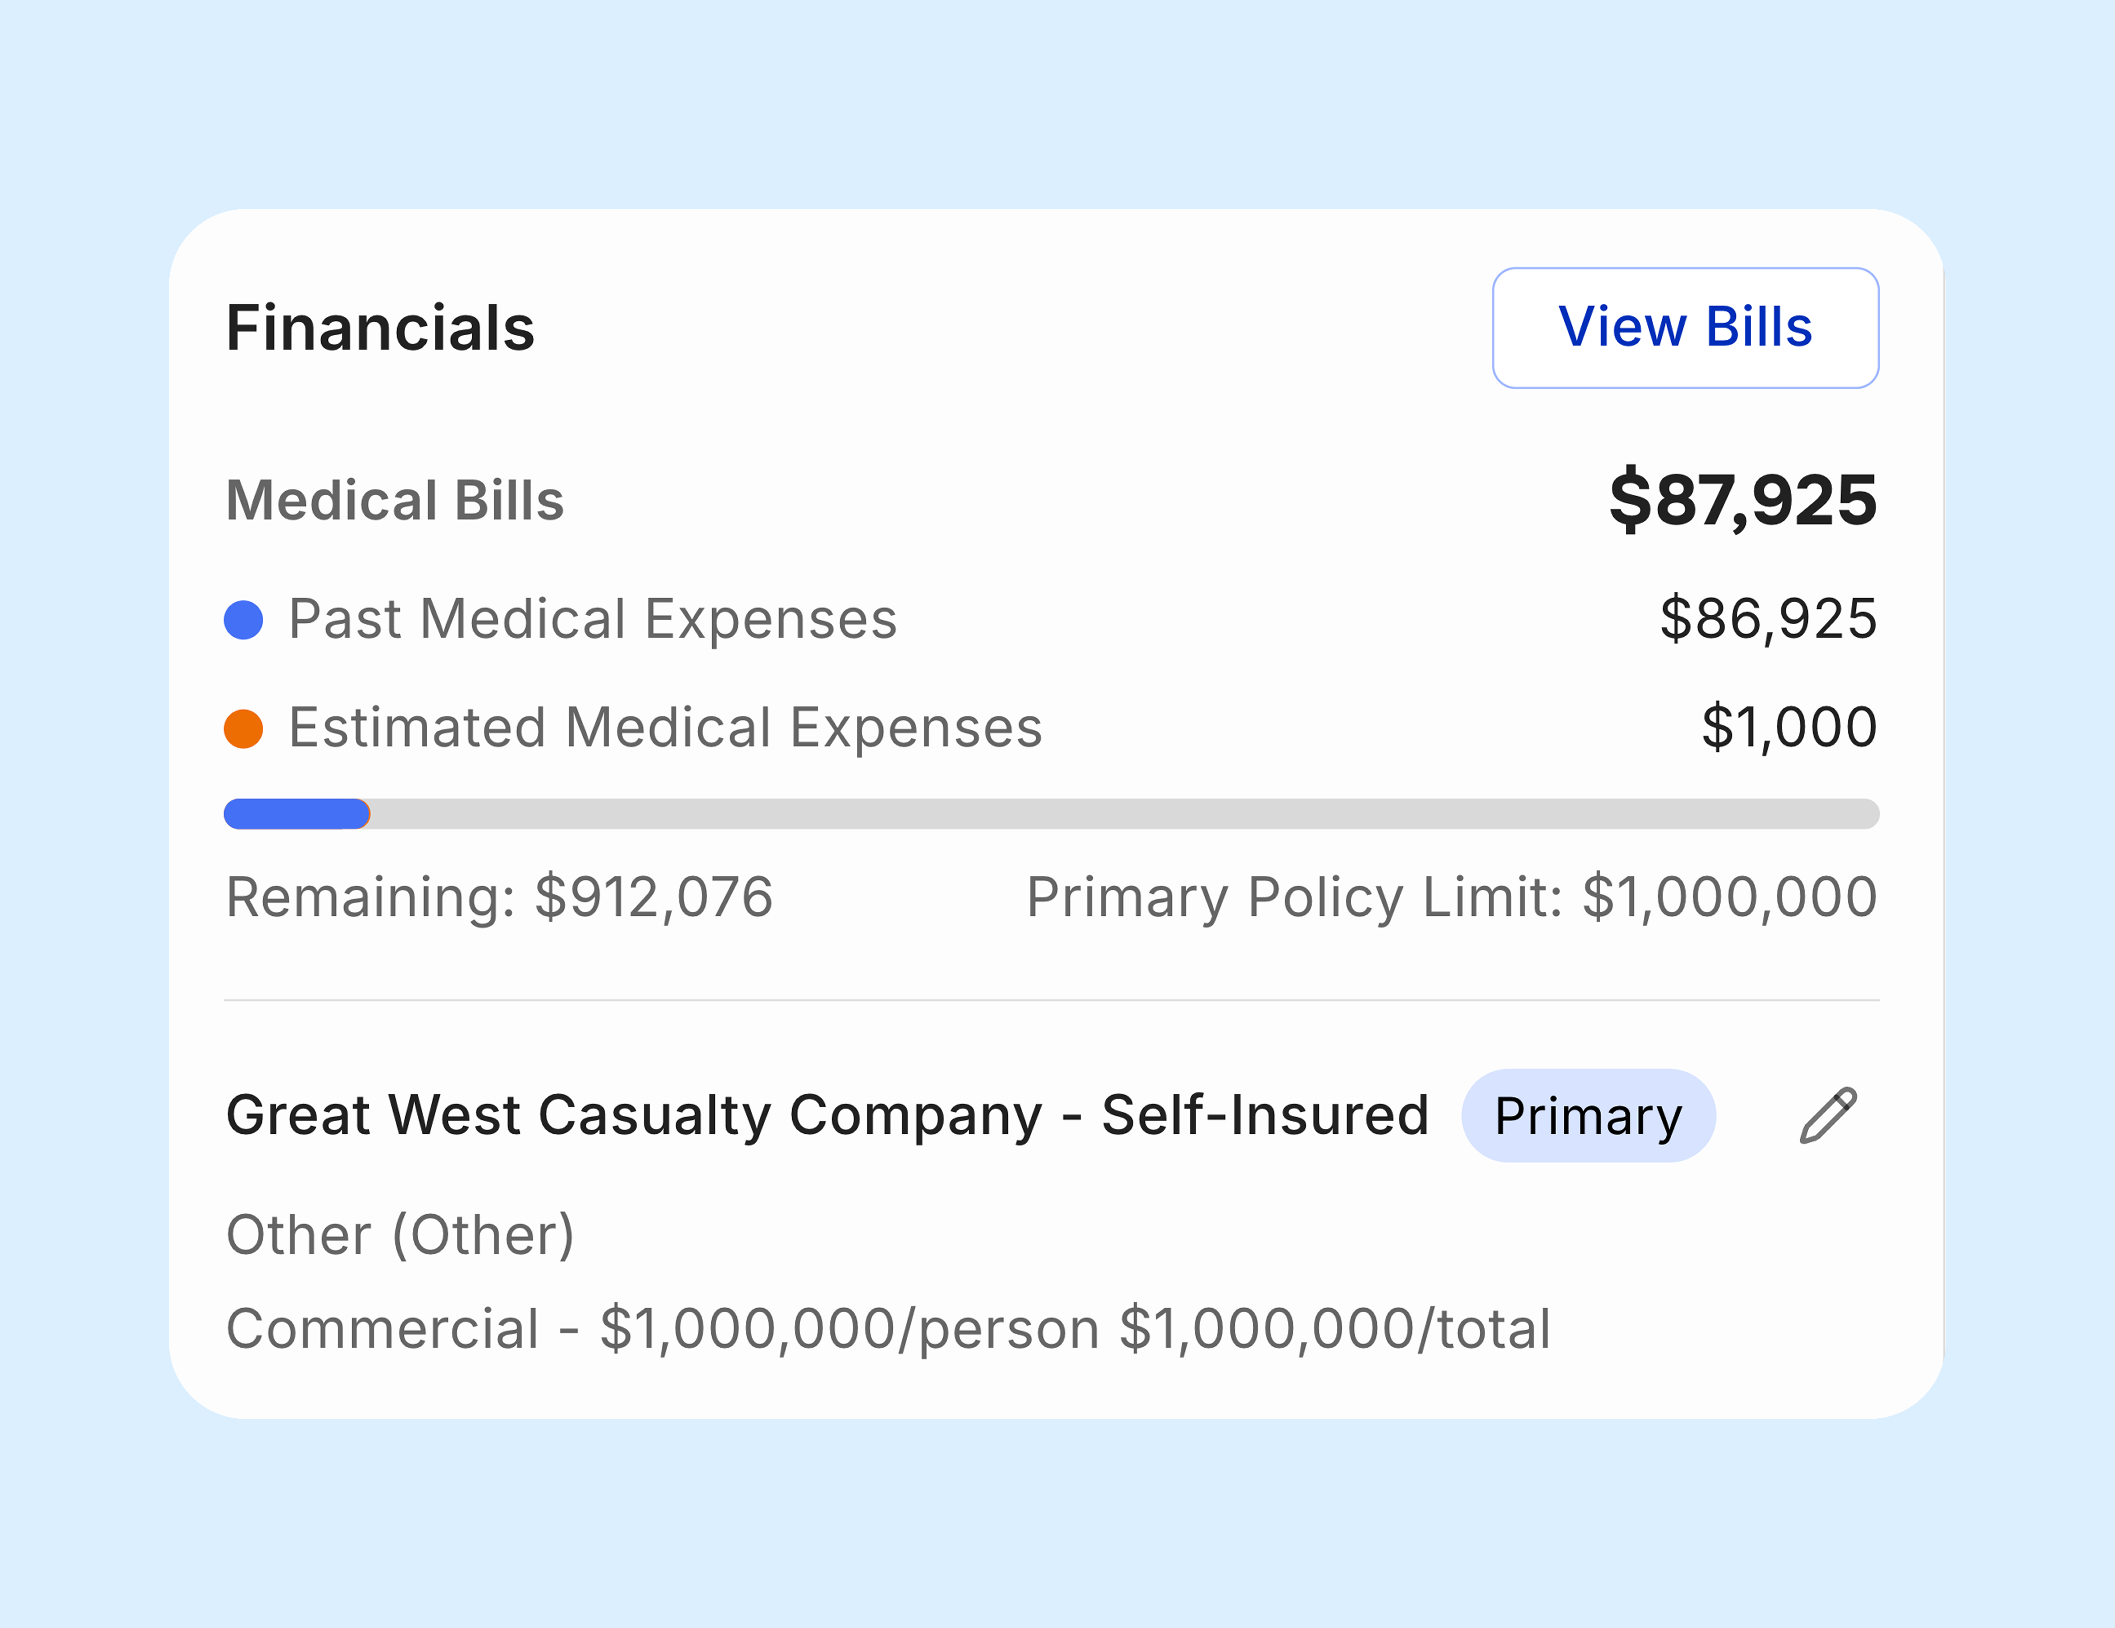Click the Commercial $1,000,000/person coverage line

click(x=888, y=1329)
